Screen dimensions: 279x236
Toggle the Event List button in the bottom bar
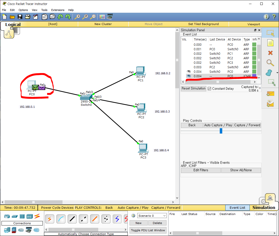[x=237, y=207]
